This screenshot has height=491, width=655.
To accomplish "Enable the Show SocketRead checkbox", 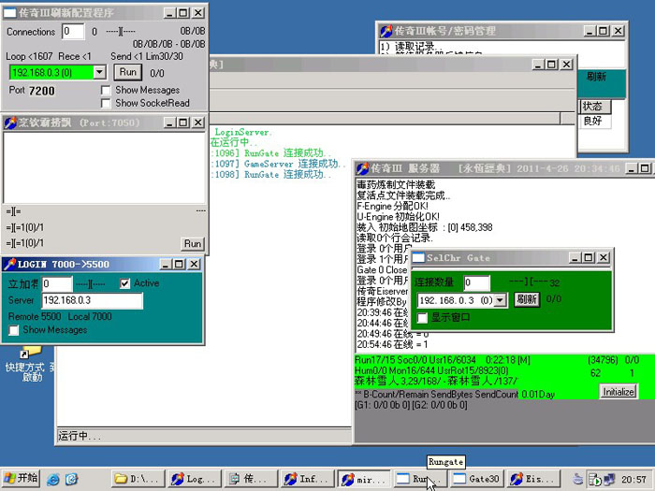I will (x=107, y=103).
